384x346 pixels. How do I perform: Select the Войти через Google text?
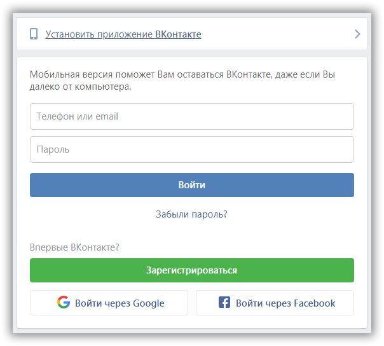(x=120, y=303)
